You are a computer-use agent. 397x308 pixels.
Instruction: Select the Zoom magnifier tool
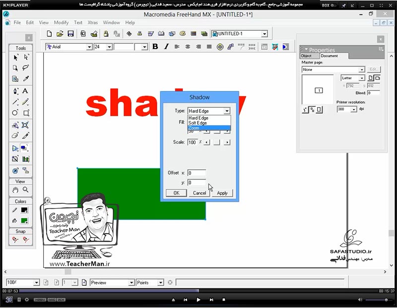coord(26,189)
